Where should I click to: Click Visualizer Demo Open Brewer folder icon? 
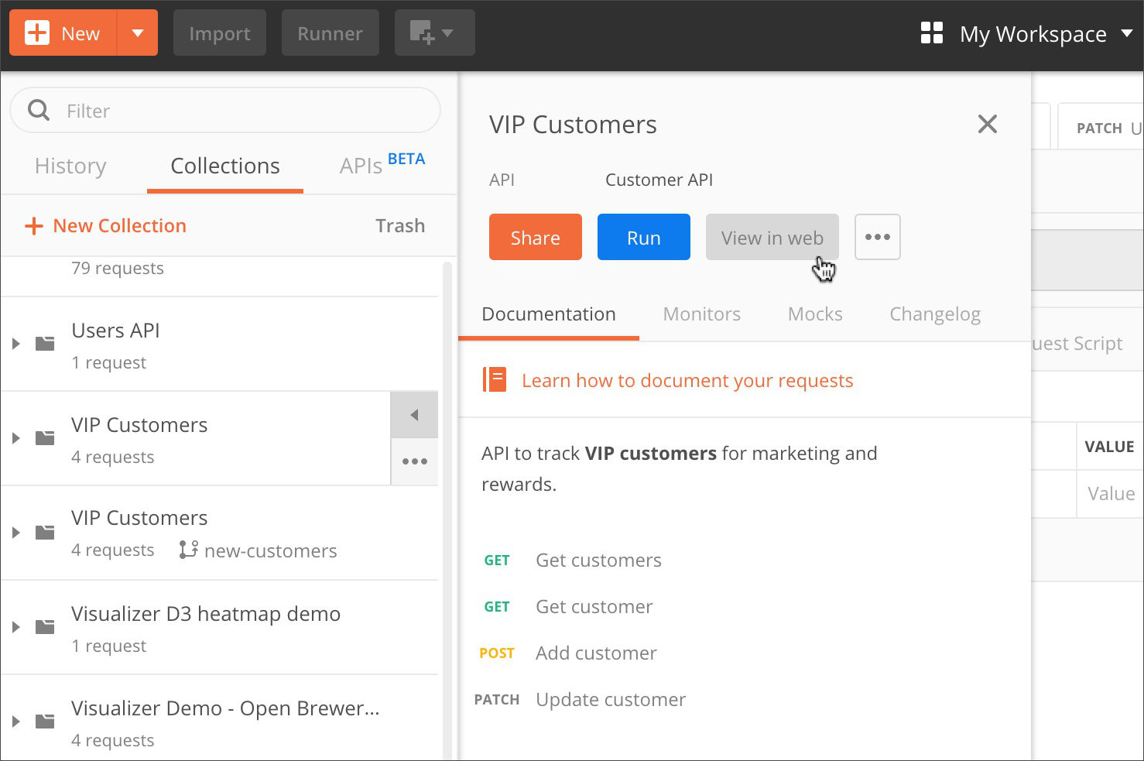pos(45,721)
